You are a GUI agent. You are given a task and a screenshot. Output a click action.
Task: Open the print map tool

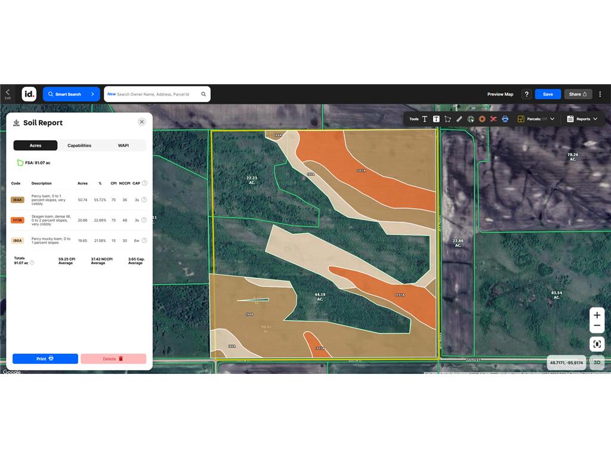coord(505,119)
